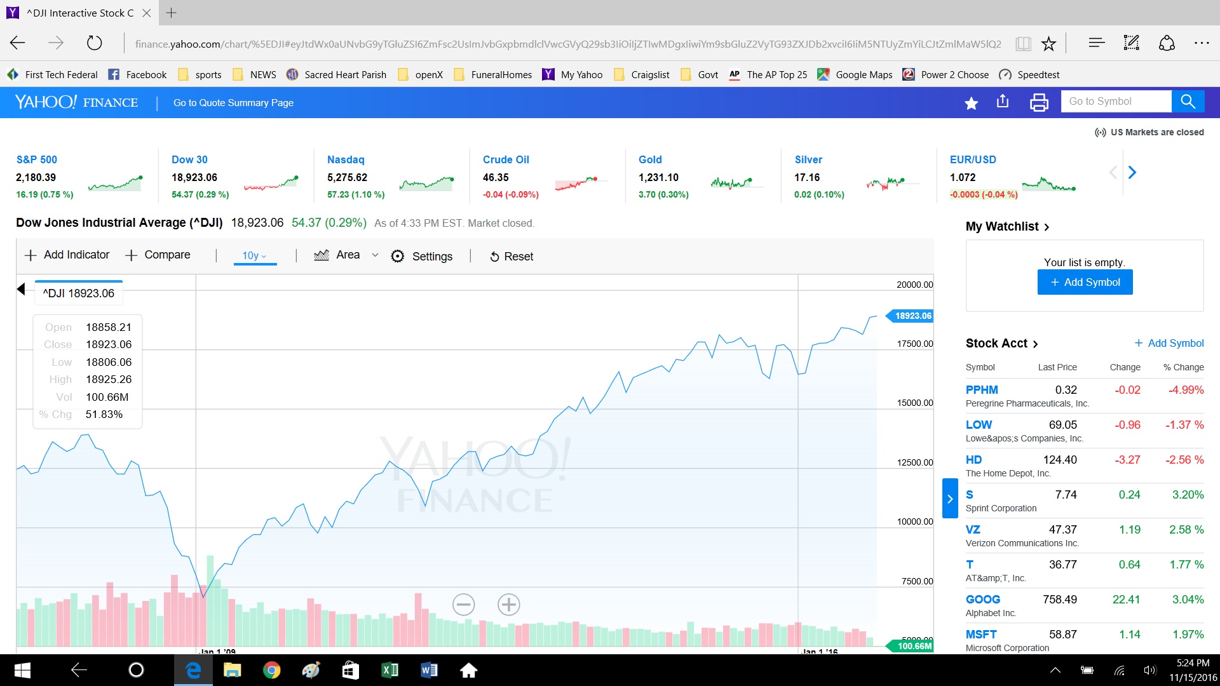
Task: Click the white star favorite icon
Action: [971, 103]
